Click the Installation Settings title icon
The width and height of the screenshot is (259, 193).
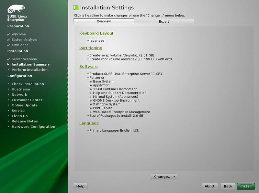pos(76,7)
